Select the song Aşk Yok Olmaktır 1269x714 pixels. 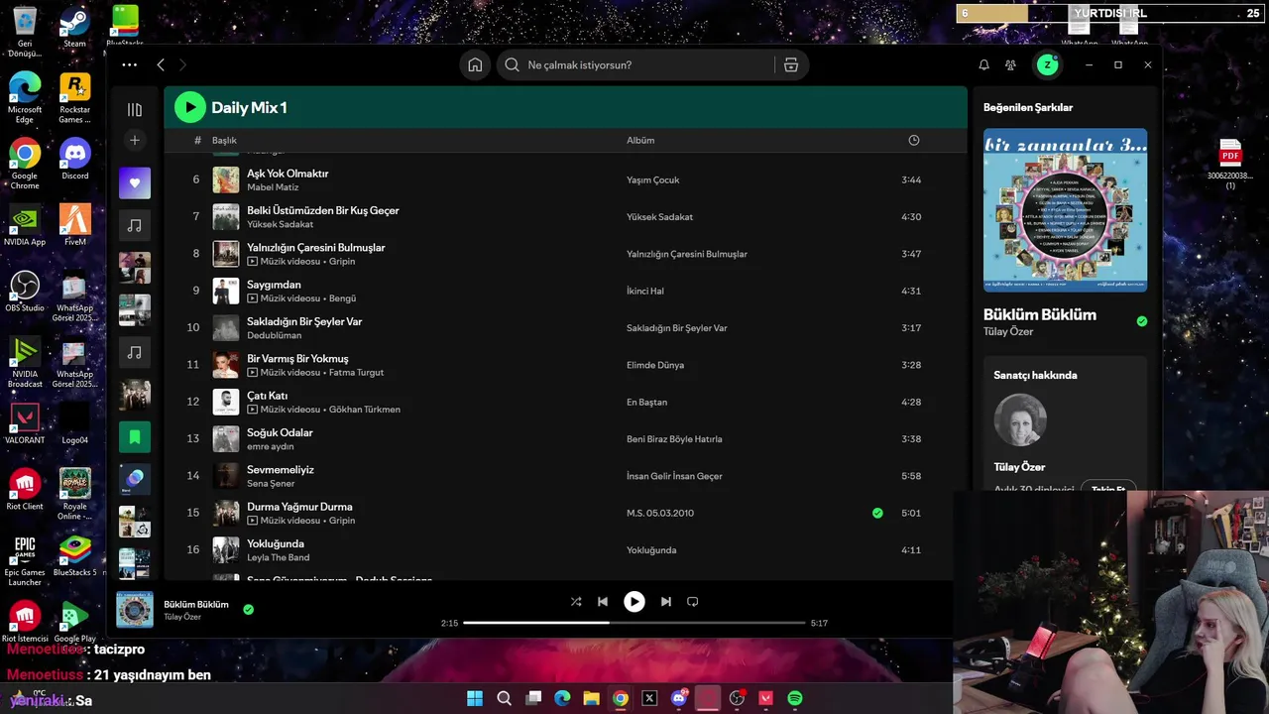click(x=288, y=174)
